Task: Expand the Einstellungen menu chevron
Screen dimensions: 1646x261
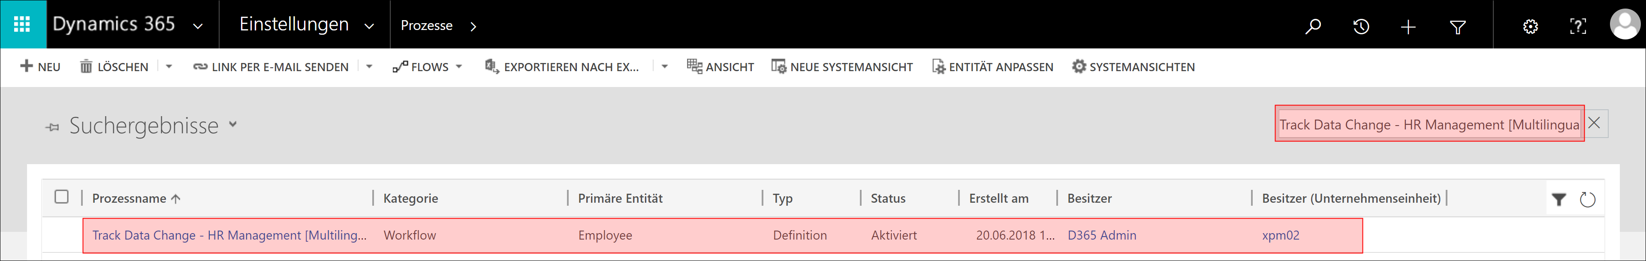Action: coord(369,26)
